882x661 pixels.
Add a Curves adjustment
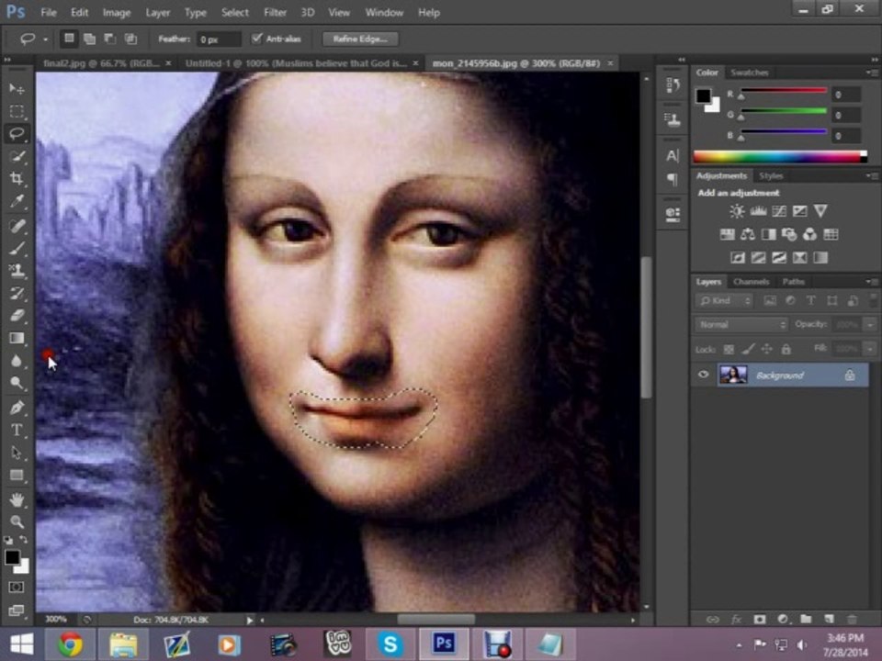pyautogui.click(x=779, y=211)
